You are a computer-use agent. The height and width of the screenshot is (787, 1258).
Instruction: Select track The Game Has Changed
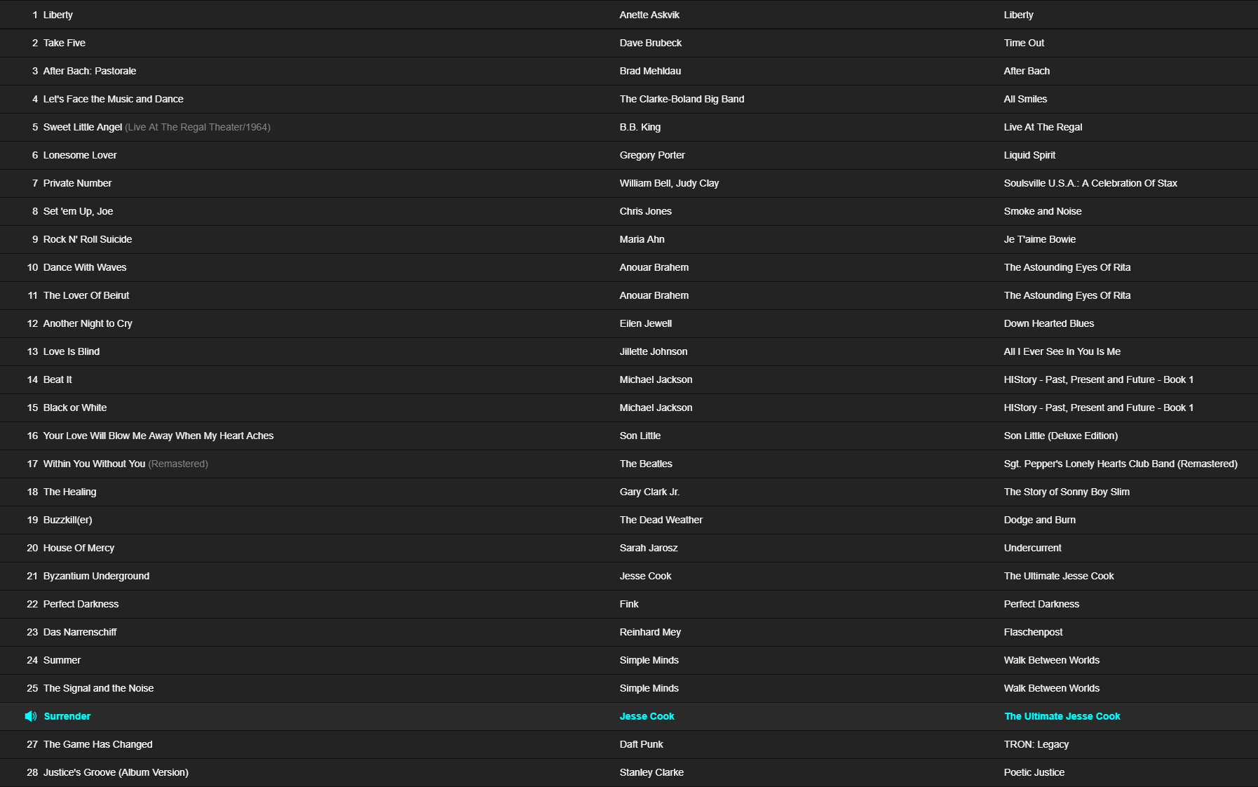pos(97,744)
